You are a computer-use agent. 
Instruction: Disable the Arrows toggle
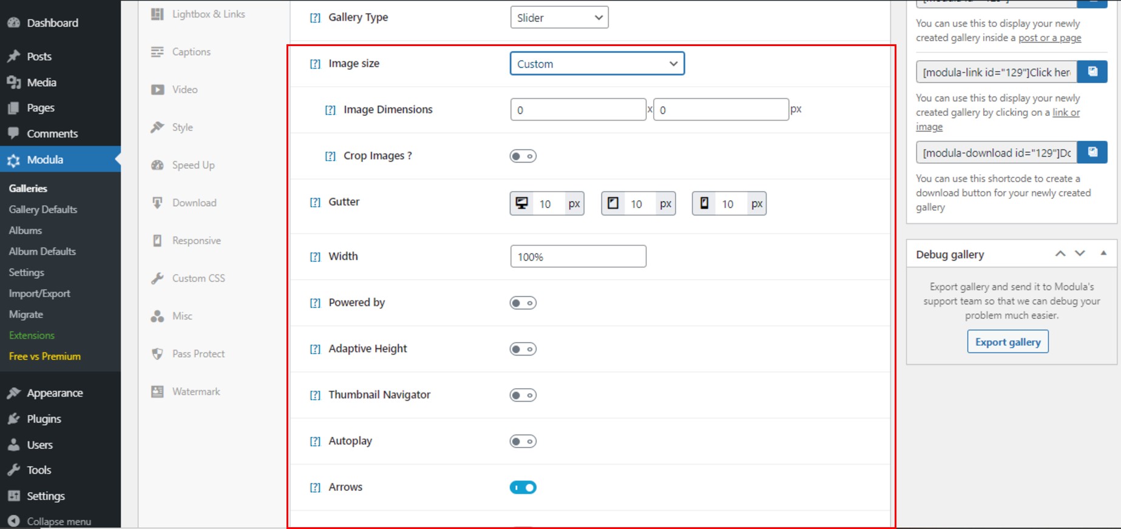(x=523, y=487)
